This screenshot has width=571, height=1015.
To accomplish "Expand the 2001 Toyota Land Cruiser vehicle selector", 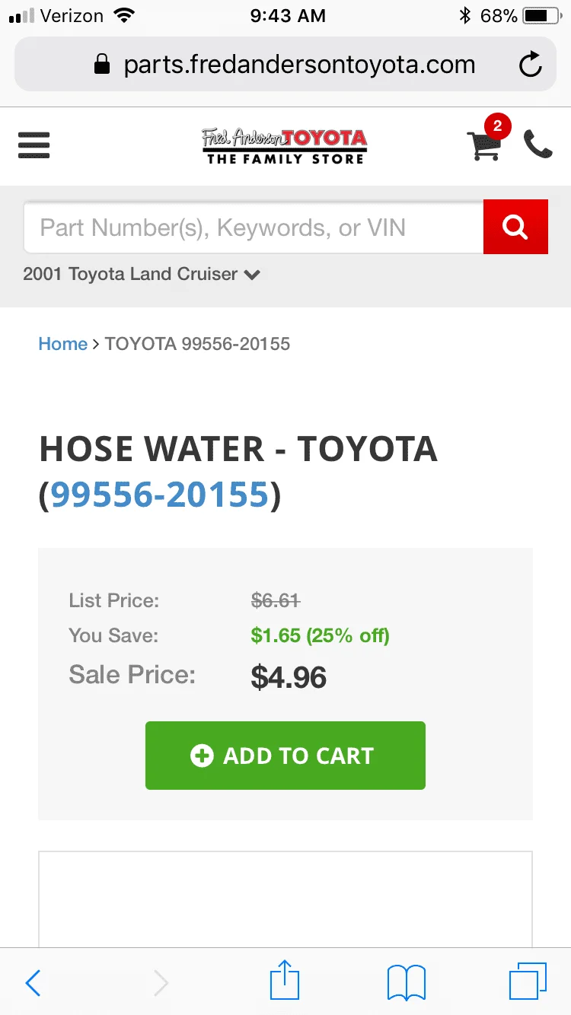I will pyautogui.click(x=142, y=274).
